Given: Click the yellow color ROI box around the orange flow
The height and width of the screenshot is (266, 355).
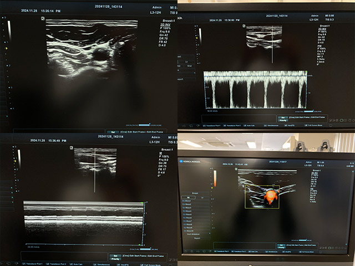Looking at the screenshot, I should [262, 197].
